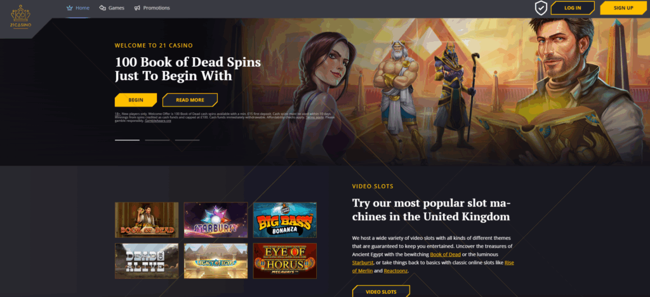Select the third banner slide indicator

click(x=187, y=140)
